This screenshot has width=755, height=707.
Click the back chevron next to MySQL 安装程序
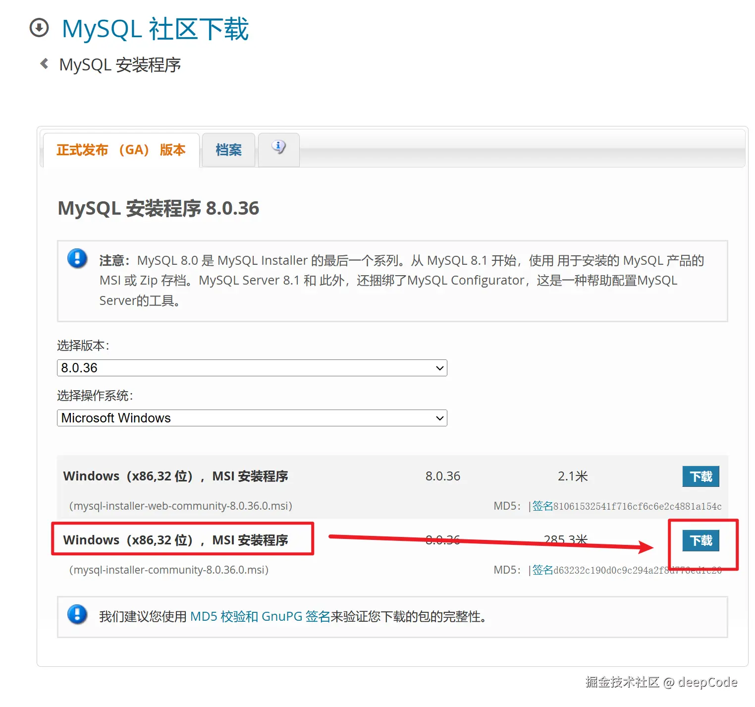pyautogui.click(x=44, y=63)
